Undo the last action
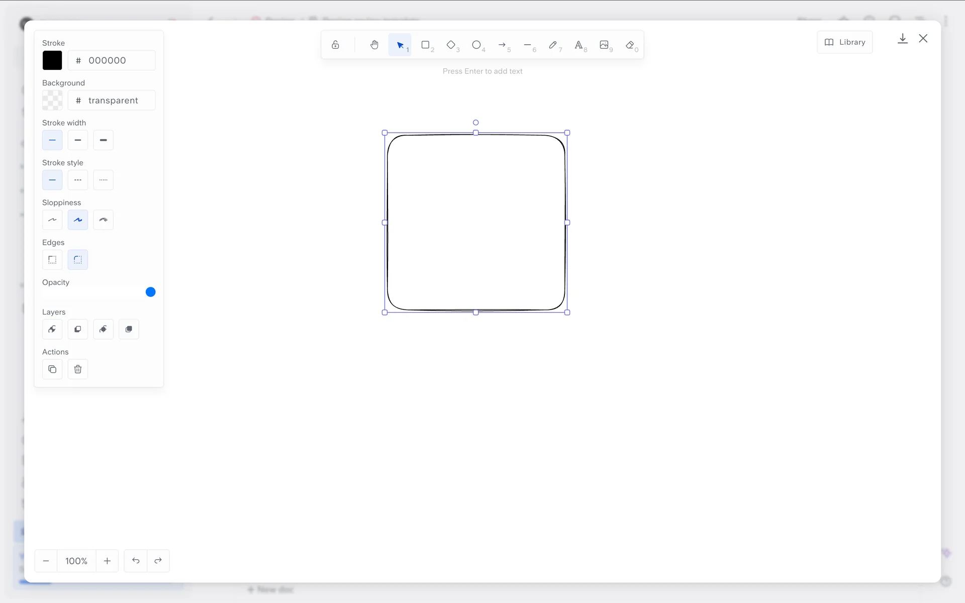 pos(136,561)
